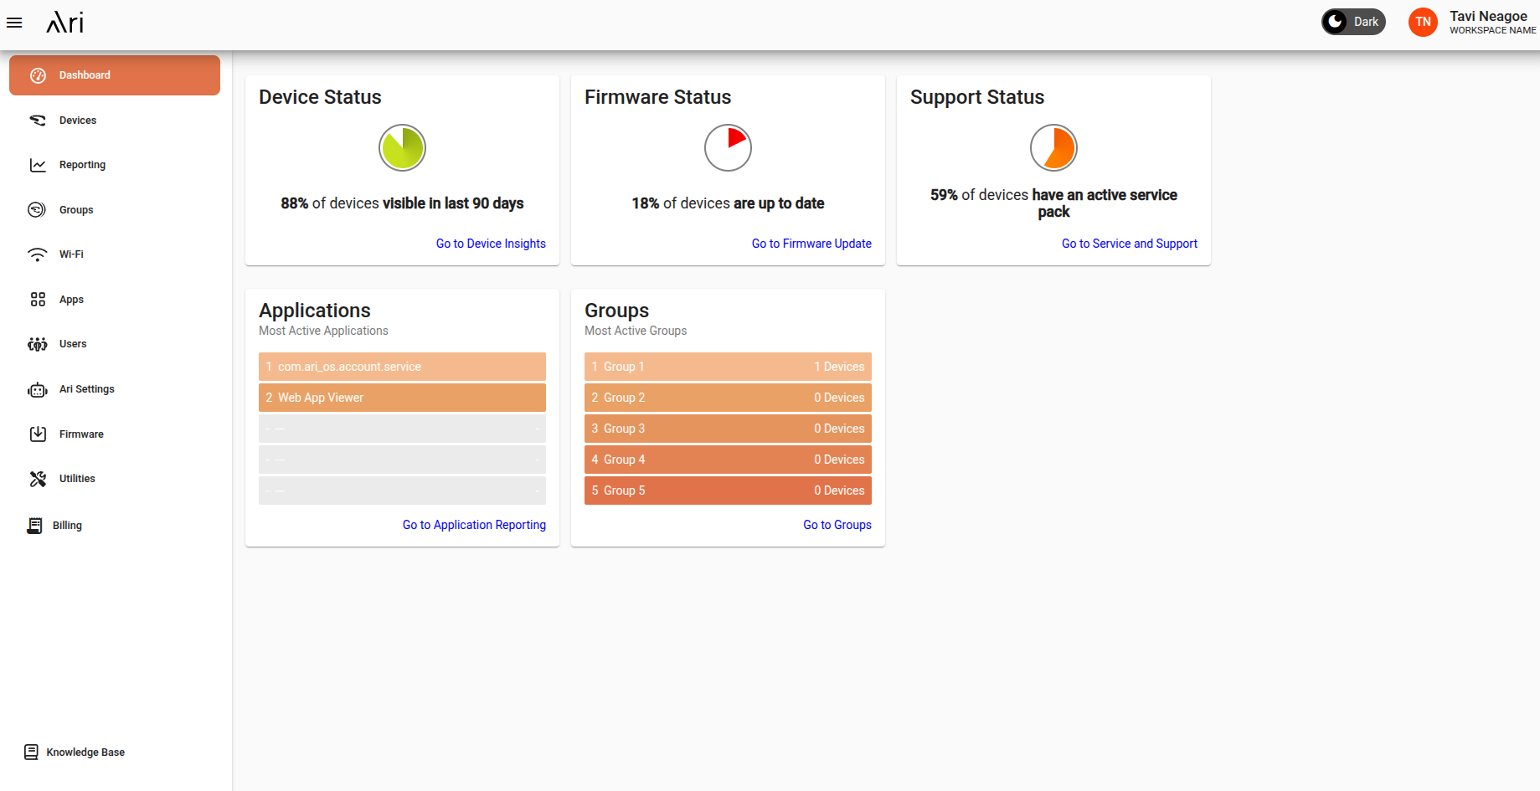The height and width of the screenshot is (791, 1540).
Task: Select the Group 3 row
Action: tap(728, 429)
